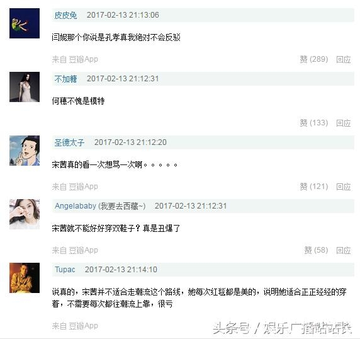Open 圣德太子 cartoon avatar
Viewport: 360px width, 339px height.
(25, 151)
